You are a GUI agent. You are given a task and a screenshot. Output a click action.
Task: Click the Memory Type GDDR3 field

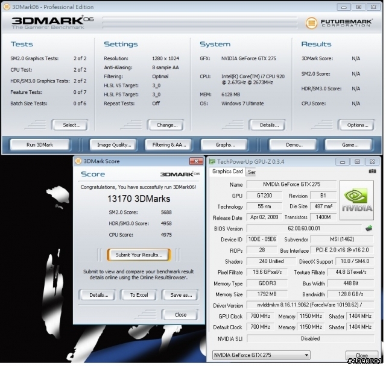(267, 283)
